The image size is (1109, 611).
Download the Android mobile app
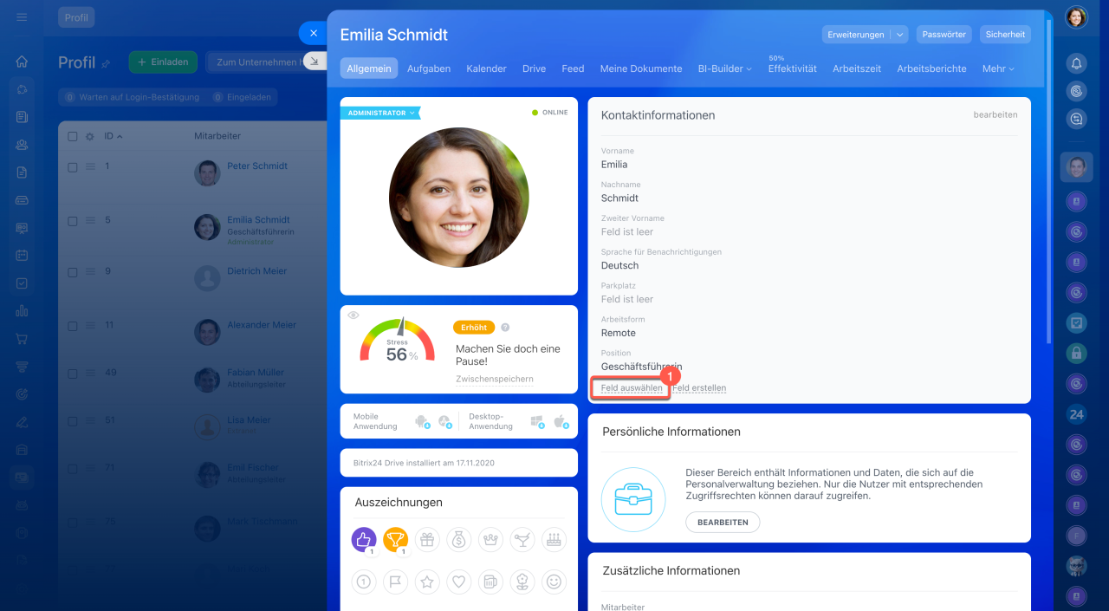[423, 421]
